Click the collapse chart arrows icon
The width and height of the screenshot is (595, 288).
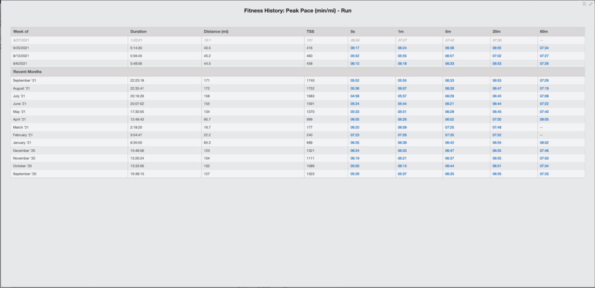(x=591, y=4)
